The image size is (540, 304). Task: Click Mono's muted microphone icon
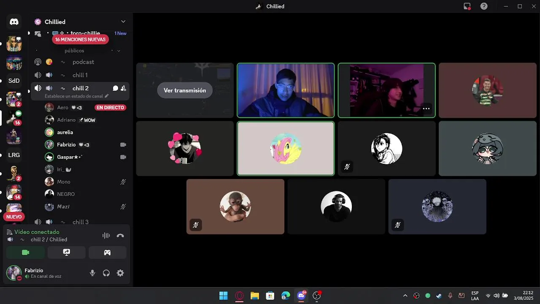pos(123,182)
